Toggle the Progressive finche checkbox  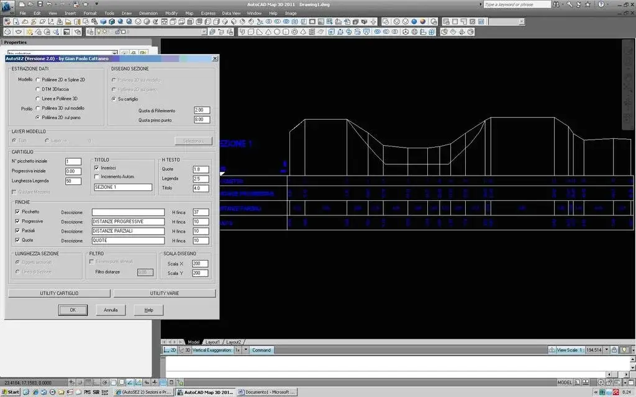[x=17, y=221]
